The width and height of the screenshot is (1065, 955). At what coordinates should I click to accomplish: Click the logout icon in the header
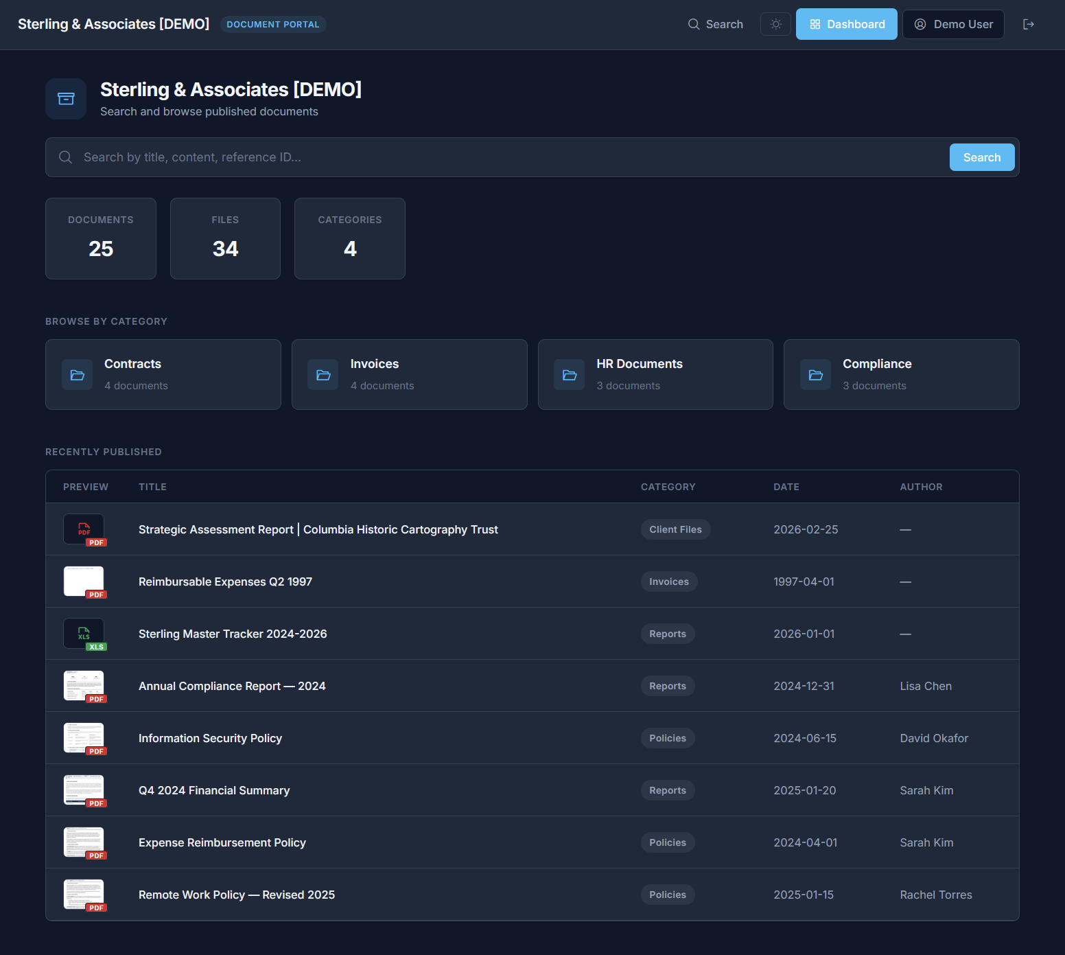pyautogui.click(x=1029, y=24)
